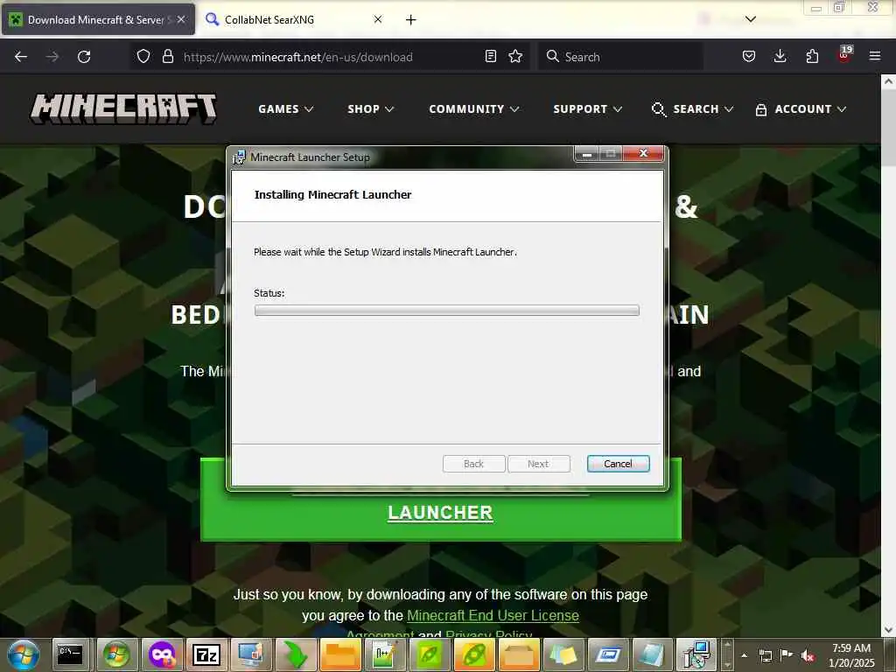
Task: Expand the SHOP dropdown menu
Action: [x=370, y=109]
